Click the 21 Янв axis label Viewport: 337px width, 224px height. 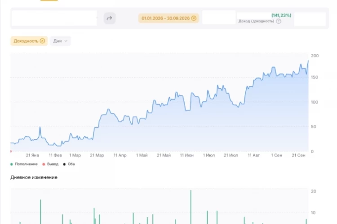click(32, 155)
